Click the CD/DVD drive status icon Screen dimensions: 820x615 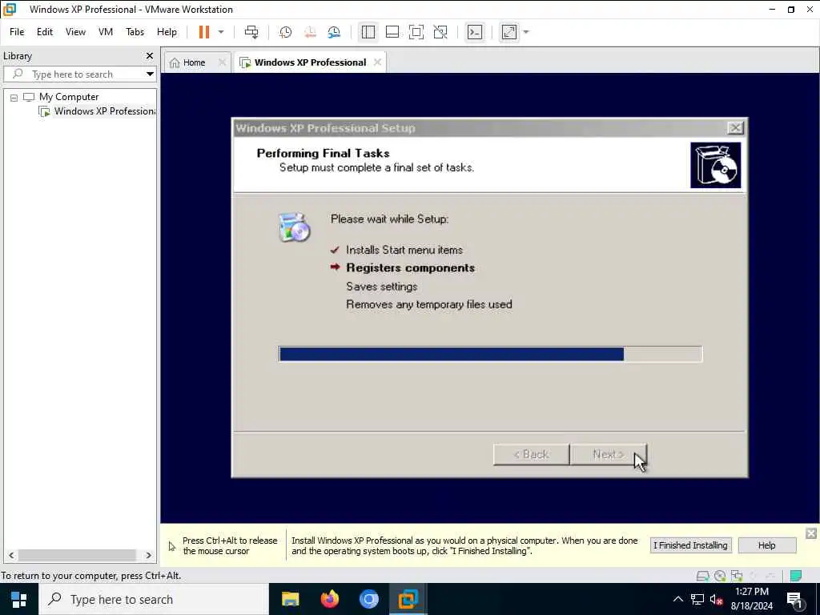click(720, 576)
